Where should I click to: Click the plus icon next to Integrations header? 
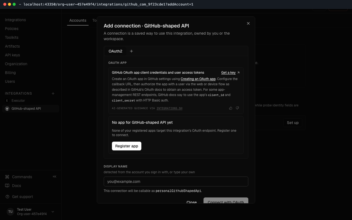tap(53, 94)
